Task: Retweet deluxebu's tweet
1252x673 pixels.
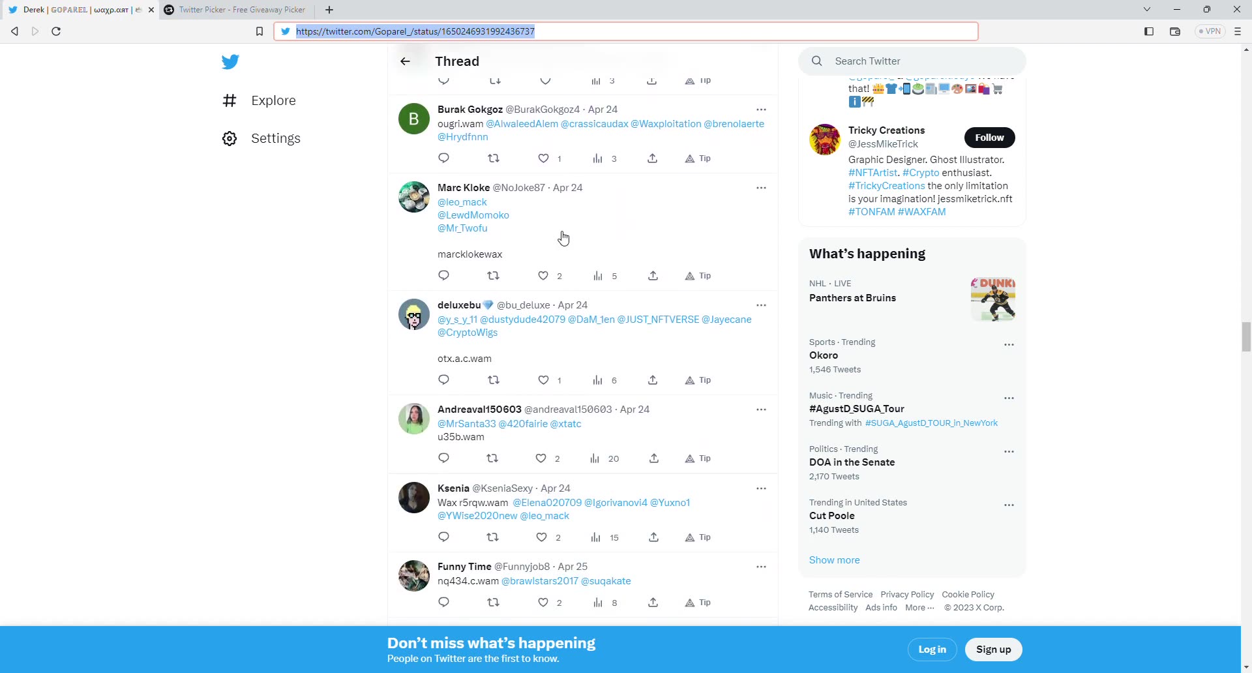Action: (x=494, y=380)
